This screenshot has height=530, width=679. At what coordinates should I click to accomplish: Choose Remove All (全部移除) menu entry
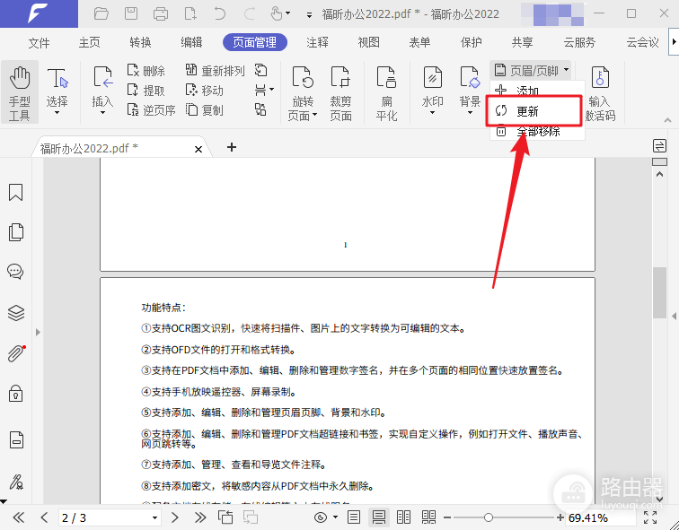[x=537, y=132]
